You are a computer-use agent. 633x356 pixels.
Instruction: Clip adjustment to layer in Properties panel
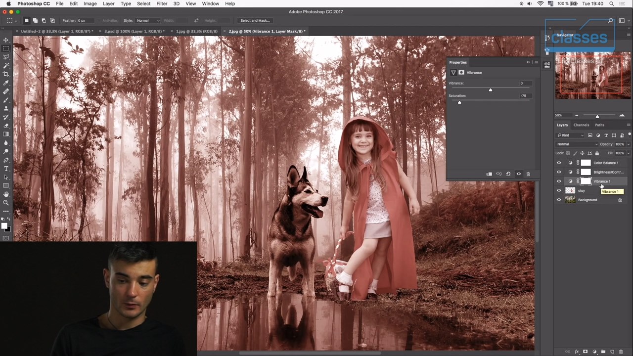point(489,174)
